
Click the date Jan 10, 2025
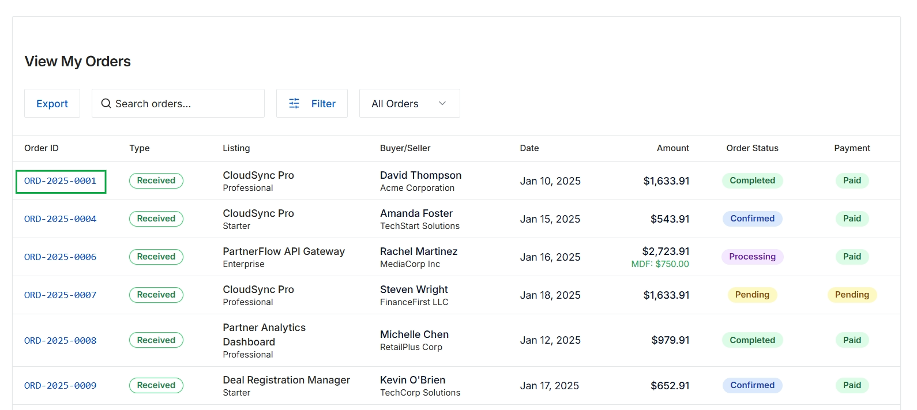click(550, 181)
